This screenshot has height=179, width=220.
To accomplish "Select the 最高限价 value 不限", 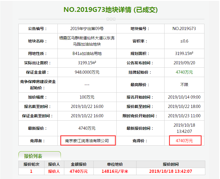I will click(184, 85).
